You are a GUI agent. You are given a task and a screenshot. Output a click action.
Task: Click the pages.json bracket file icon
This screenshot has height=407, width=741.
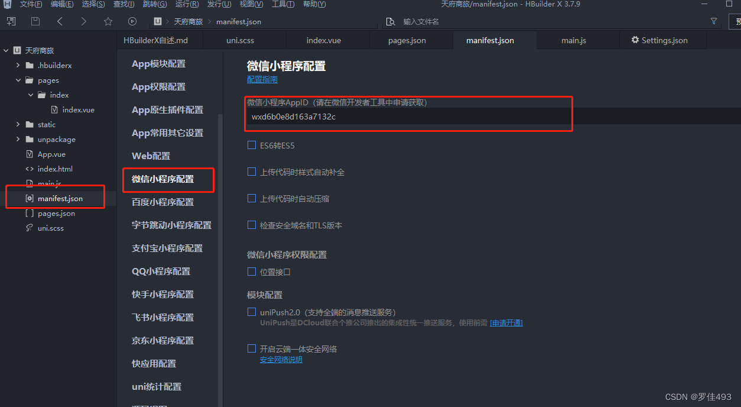30,213
